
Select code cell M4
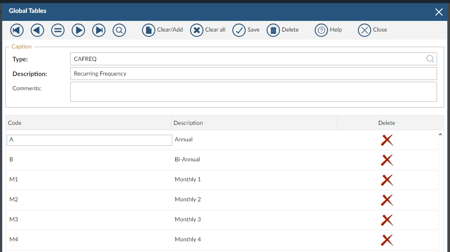[89, 240]
